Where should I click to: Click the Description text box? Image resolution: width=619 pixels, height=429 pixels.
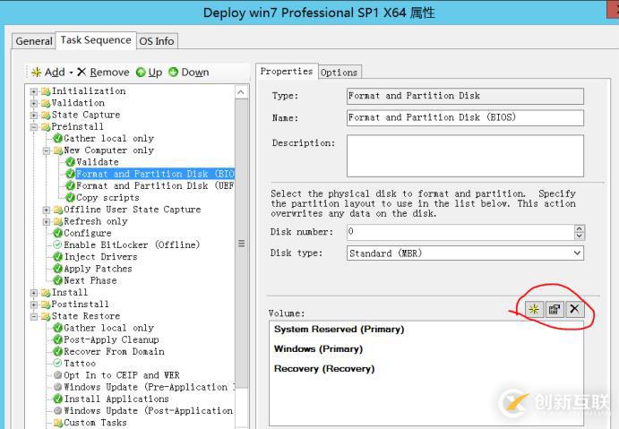[x=465, y=156]
